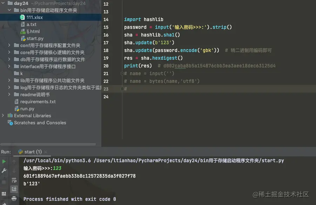
Task: Collapse the bin用于存储启动程序文件夹 folder
Action: pyautogui.click(x=9, y=10)
